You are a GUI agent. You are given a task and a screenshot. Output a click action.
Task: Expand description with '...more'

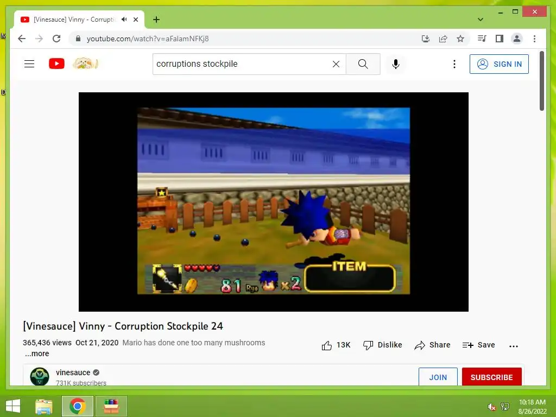pyautogui.click(x=37, y=353)
